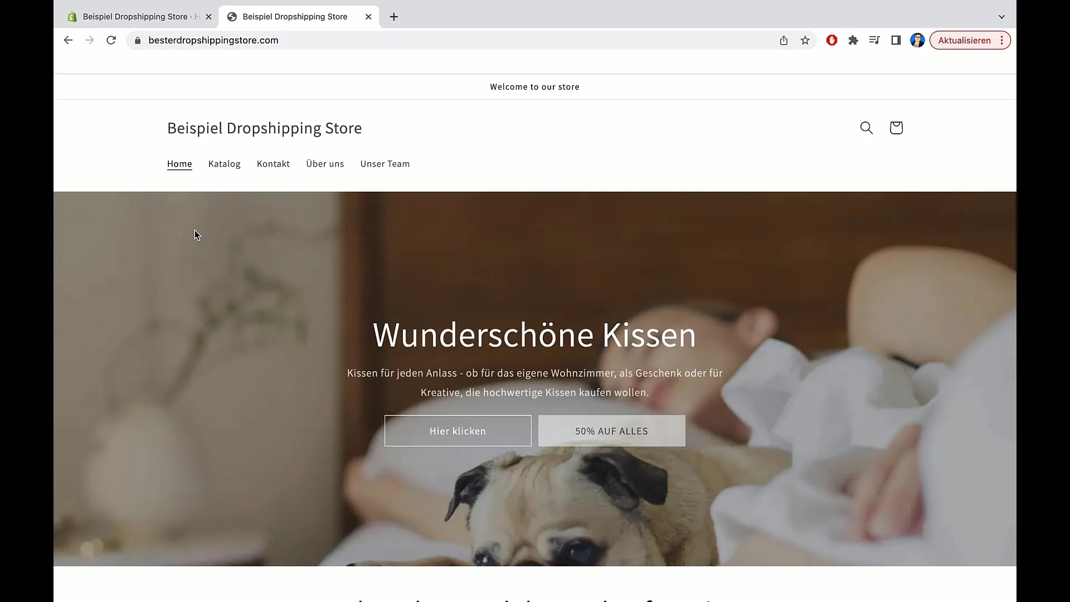1070x602 pixels.
Task: Click the '50% AUF ALLES' promotional button
Action: pyautogui.click(x=611, y=430)
